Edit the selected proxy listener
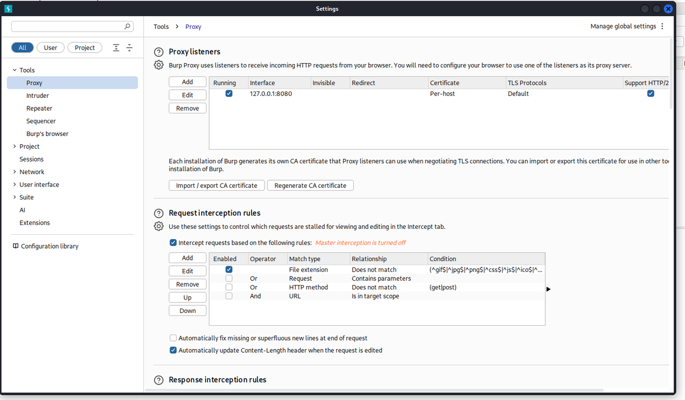685x400 pixels. [x=187, y=95]
